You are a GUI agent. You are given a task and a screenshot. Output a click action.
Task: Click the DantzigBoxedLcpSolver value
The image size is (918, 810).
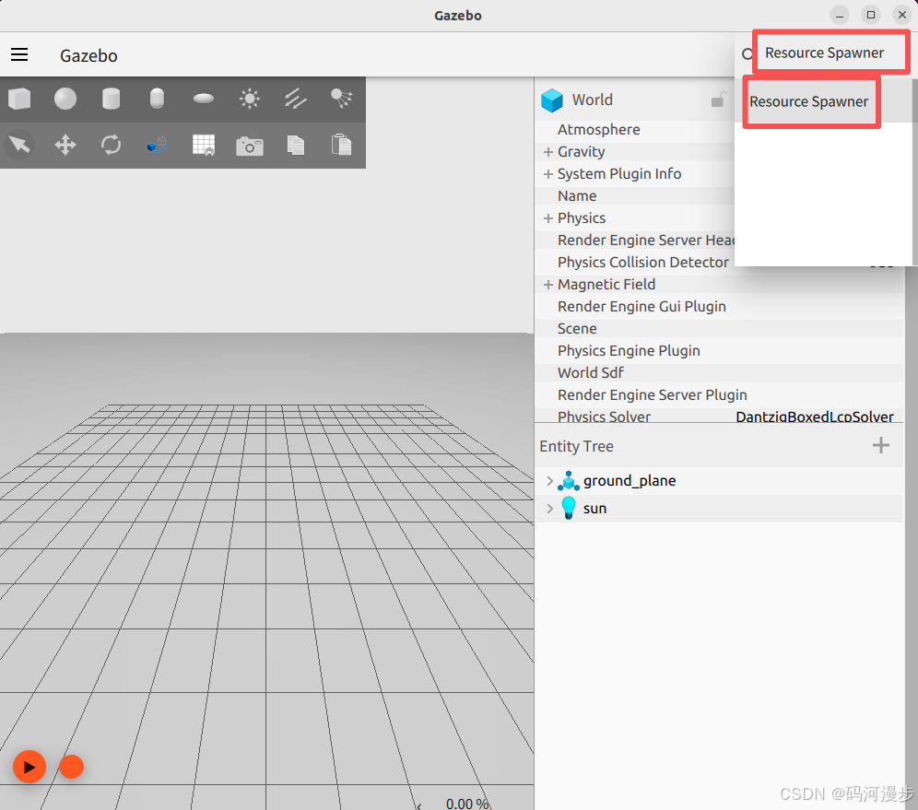pos(815,417)
